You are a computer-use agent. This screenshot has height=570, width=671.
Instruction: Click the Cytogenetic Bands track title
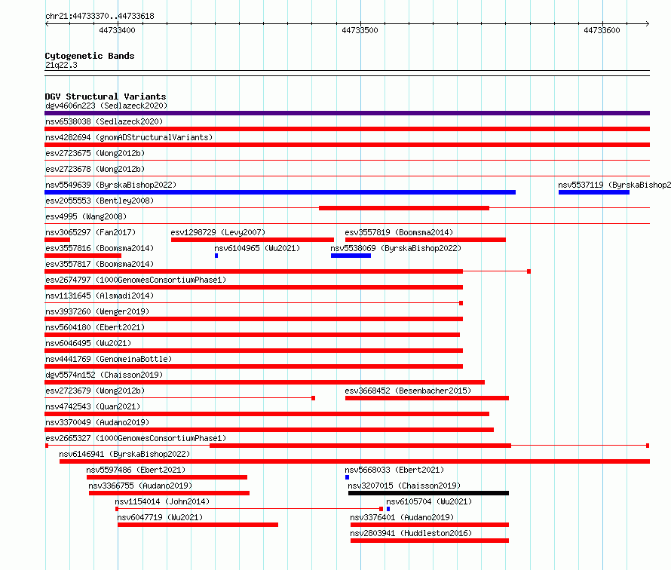pos(90,56)
